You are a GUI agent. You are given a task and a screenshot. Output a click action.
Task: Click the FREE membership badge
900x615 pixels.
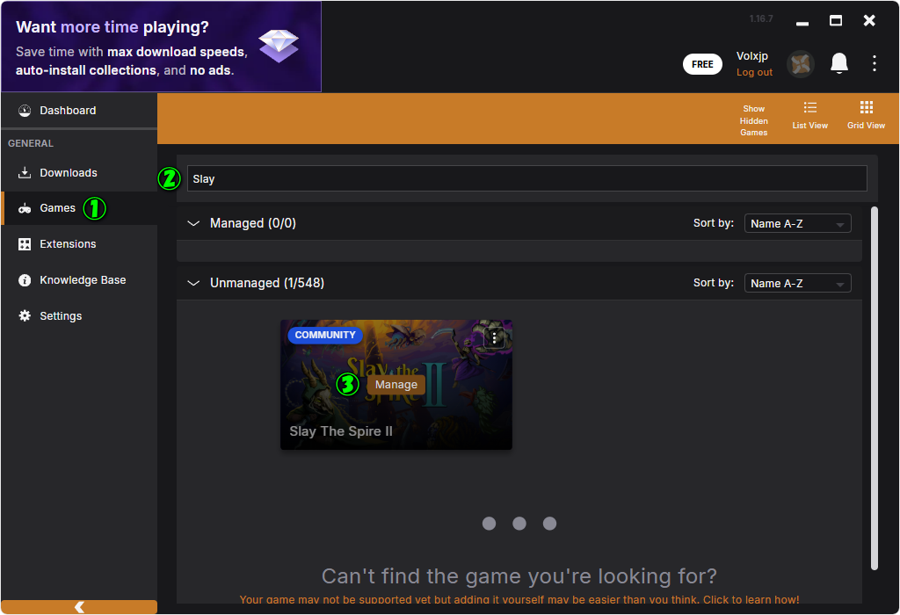[702, 64]
